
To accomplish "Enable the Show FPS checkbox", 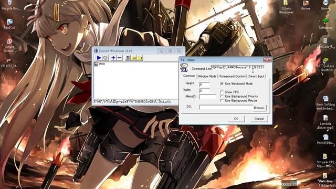I will click(222, 92).
